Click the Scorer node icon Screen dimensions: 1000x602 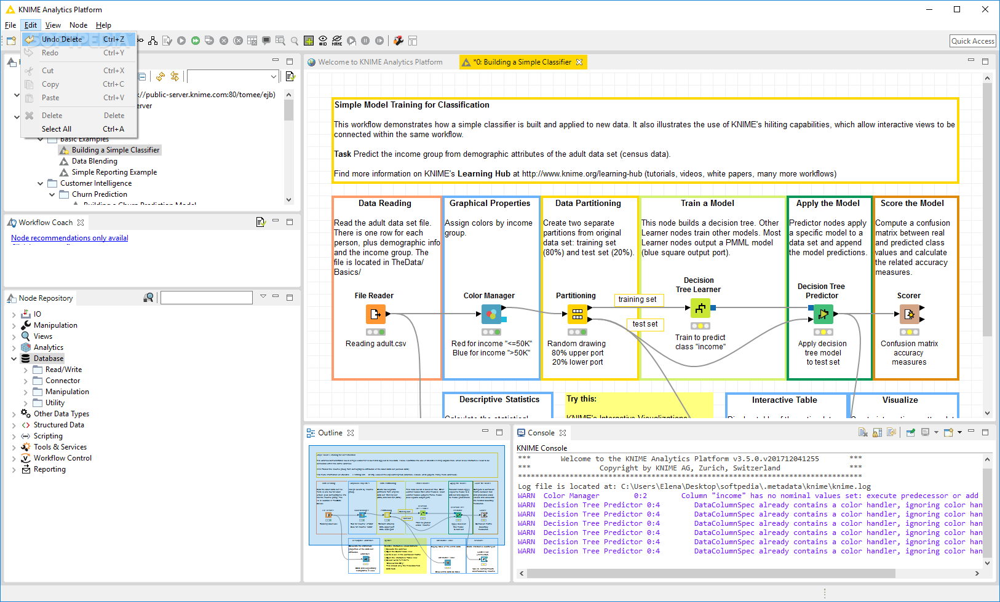pyautogui.click(x=910, y=314)
